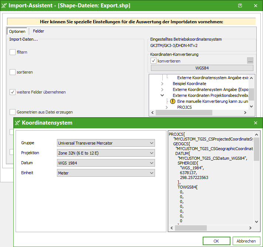263x247 pixels.
Task: Open the Datum WGS 1984 dropdown
Action: tap(106, 163)
